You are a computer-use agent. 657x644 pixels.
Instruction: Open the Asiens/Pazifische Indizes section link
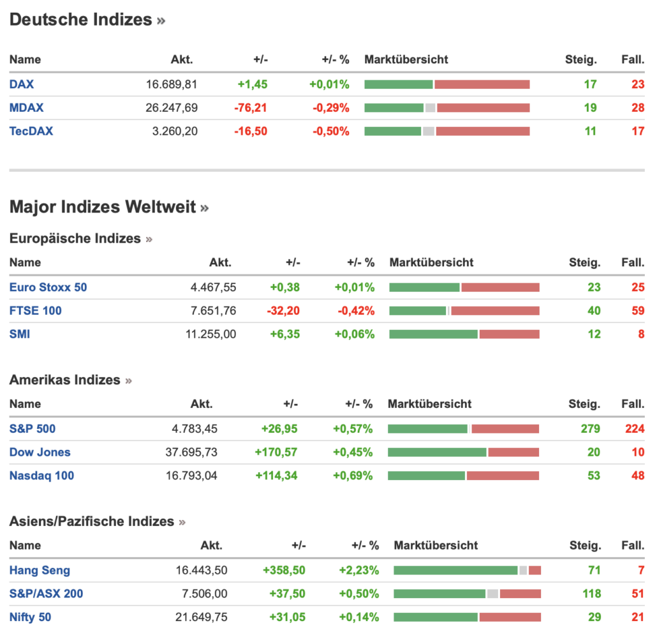[97, 521]
